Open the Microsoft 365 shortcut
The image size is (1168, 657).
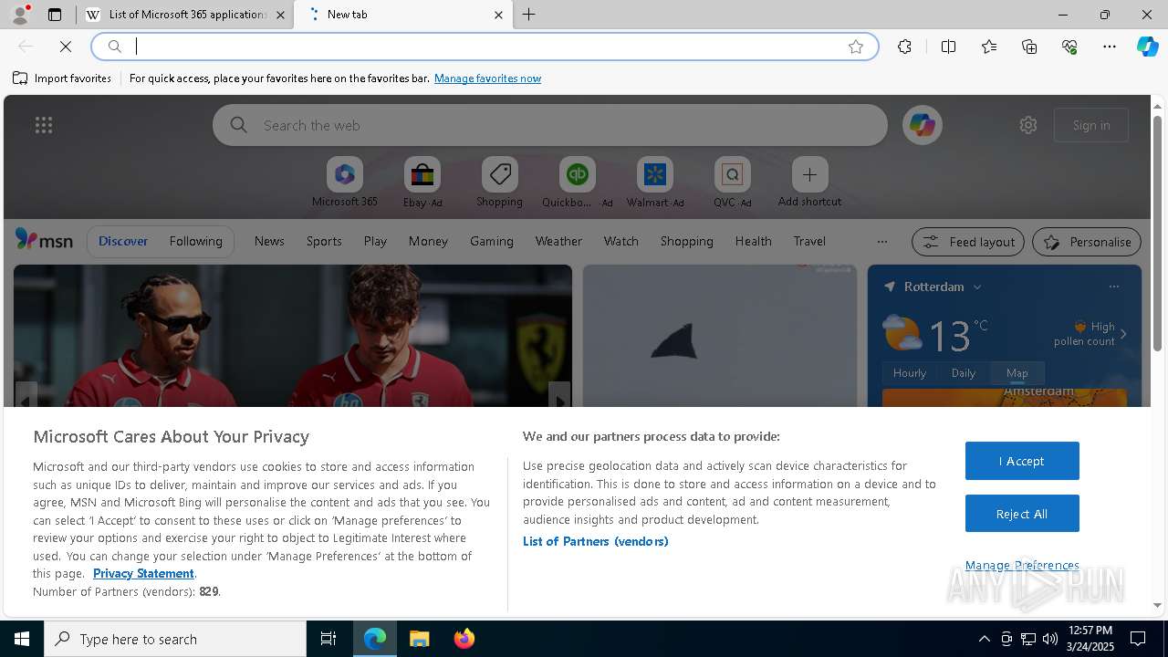click(x=345, y=182)
